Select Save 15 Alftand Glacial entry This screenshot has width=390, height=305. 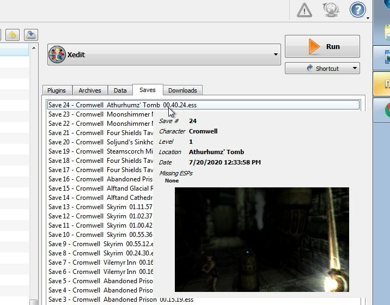coord(100,188)
